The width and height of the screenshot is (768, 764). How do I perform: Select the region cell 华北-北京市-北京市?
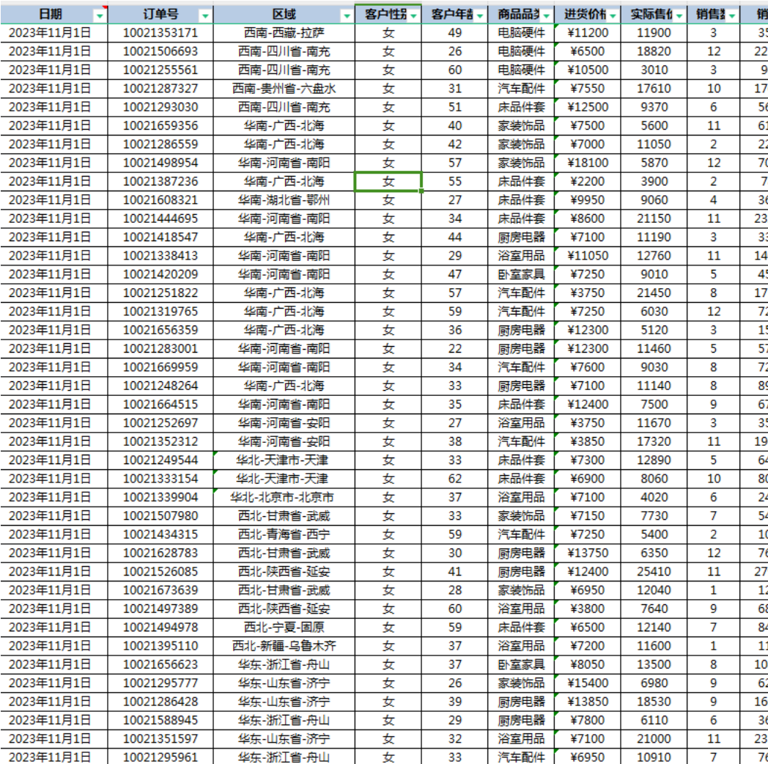pos(284,497)
